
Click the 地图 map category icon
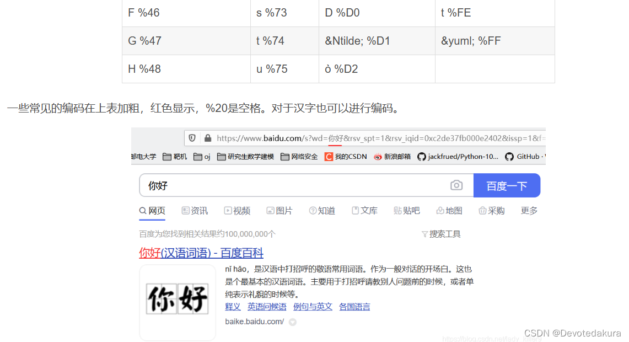point(439,210)
